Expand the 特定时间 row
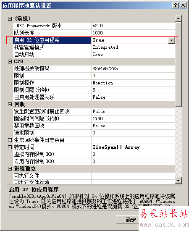 coord(10,147)
